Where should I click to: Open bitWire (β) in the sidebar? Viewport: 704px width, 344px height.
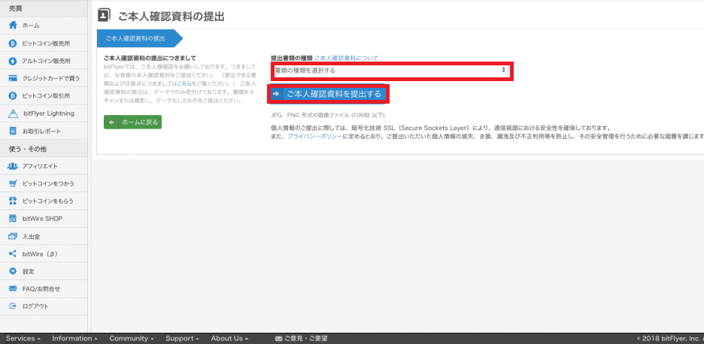point(44,254)
